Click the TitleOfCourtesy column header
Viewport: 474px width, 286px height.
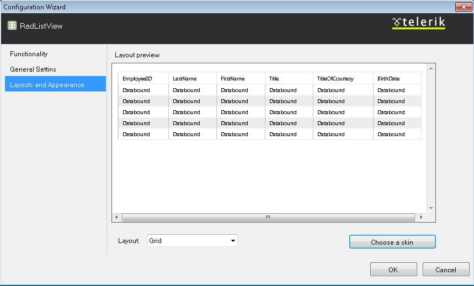coord(335,79)
